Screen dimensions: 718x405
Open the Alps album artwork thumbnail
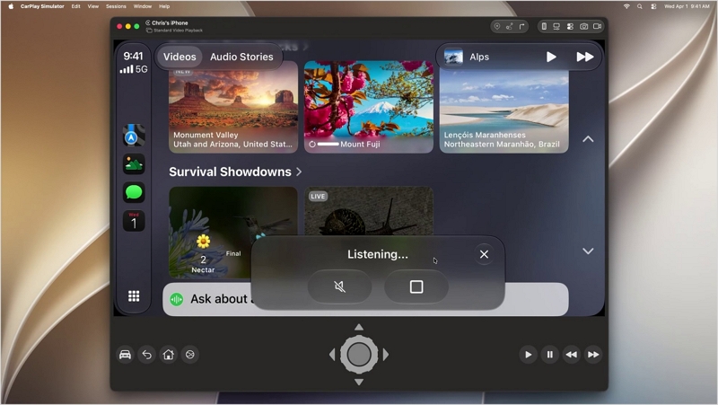coord(453,57)
